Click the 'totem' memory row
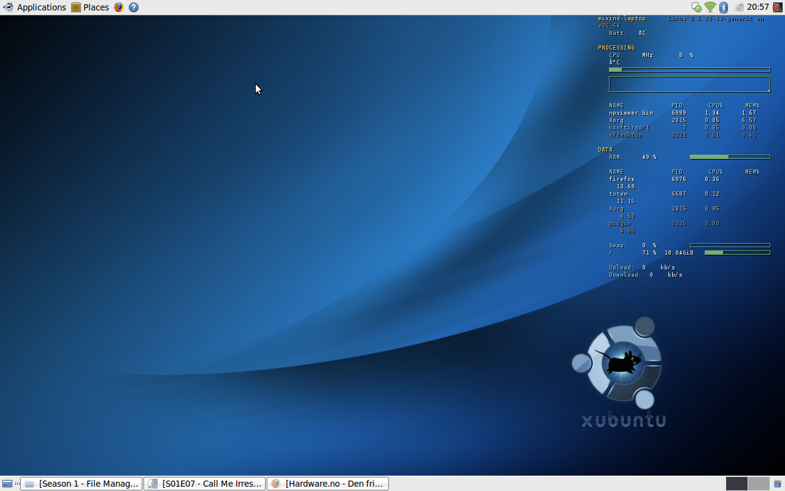This screenshot has width=785, height=491. (x=665, y=198)
